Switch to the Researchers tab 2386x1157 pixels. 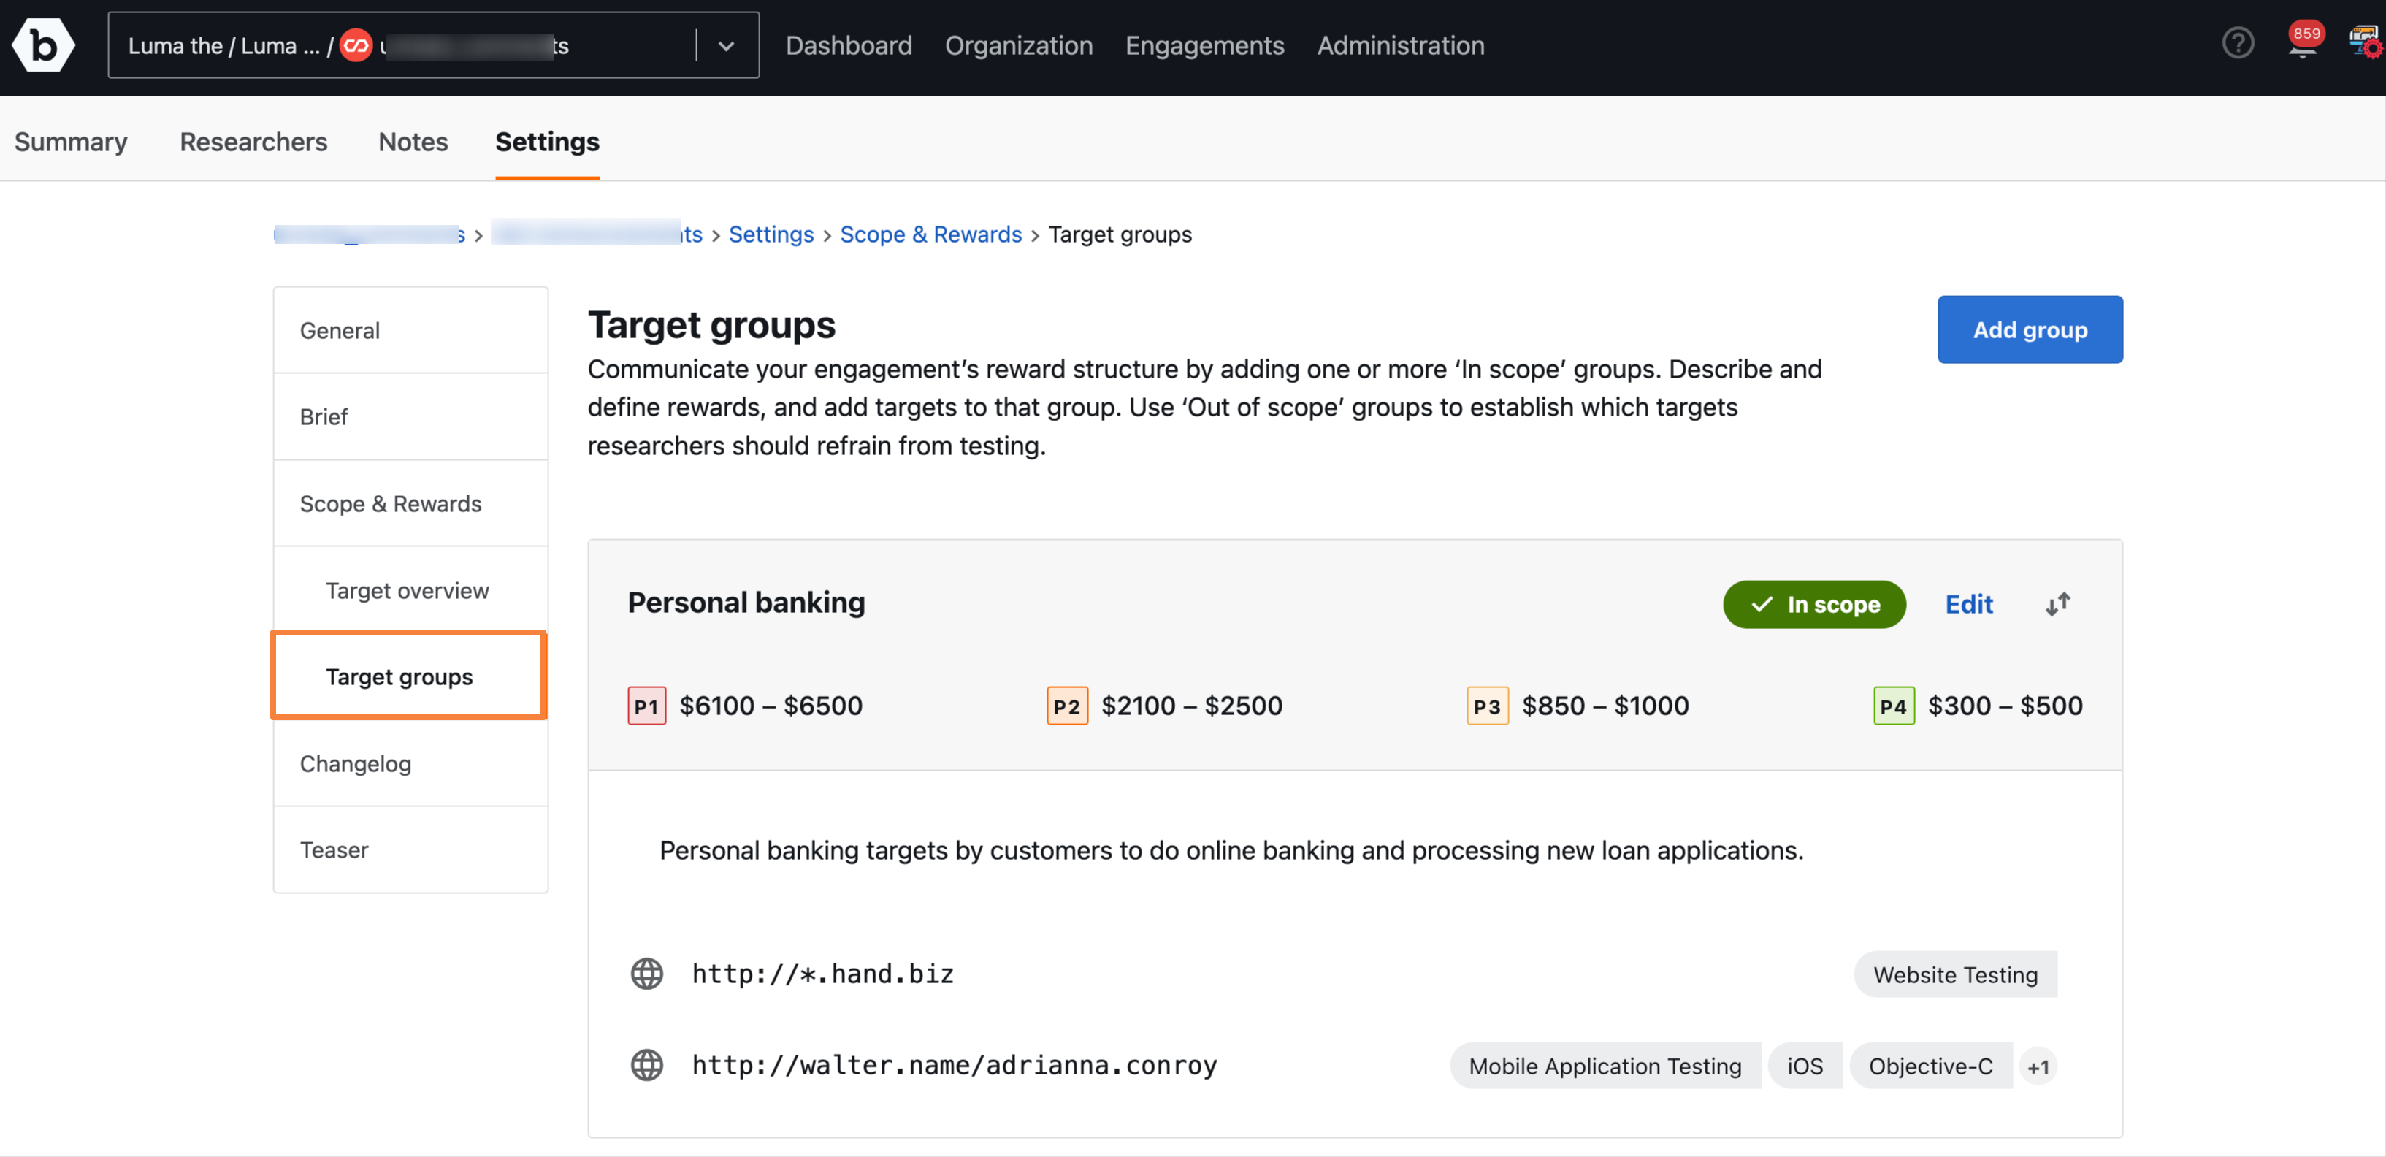click(253, 142)
